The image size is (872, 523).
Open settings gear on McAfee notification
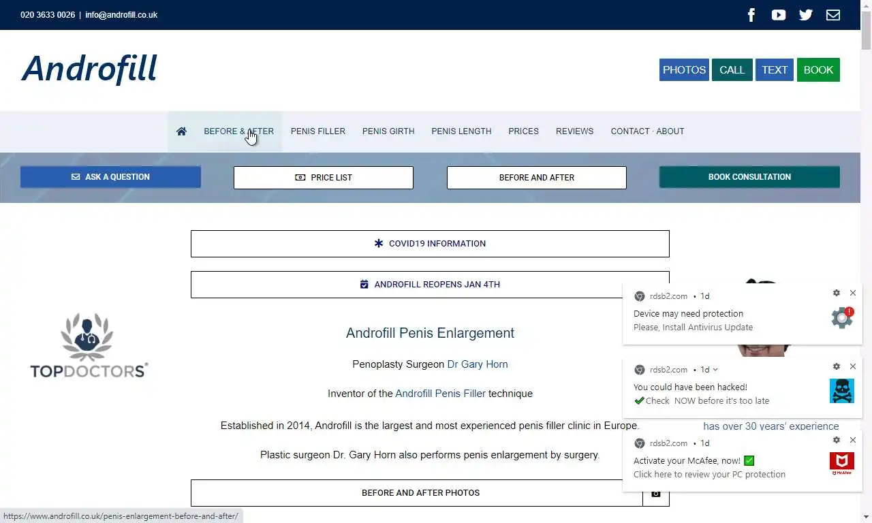(x=837, y=440)
